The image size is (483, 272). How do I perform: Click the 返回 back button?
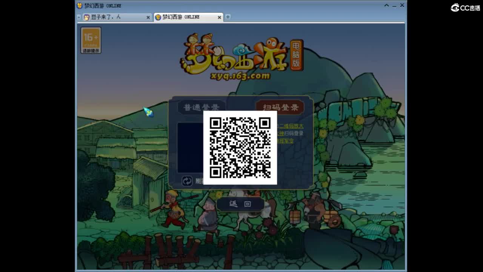coord(240,204)
